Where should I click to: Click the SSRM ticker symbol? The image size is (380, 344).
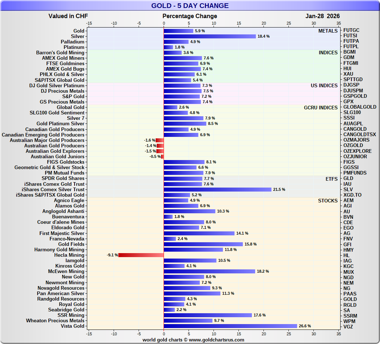(x=350, y=316)
